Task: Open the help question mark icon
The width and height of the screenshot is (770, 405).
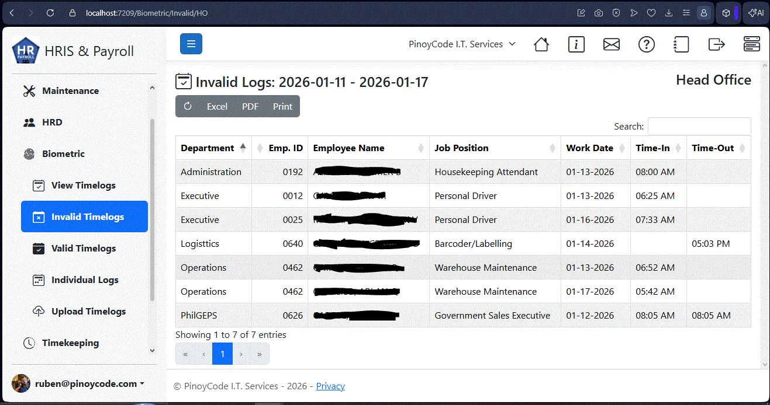Action: pos(647,44)
